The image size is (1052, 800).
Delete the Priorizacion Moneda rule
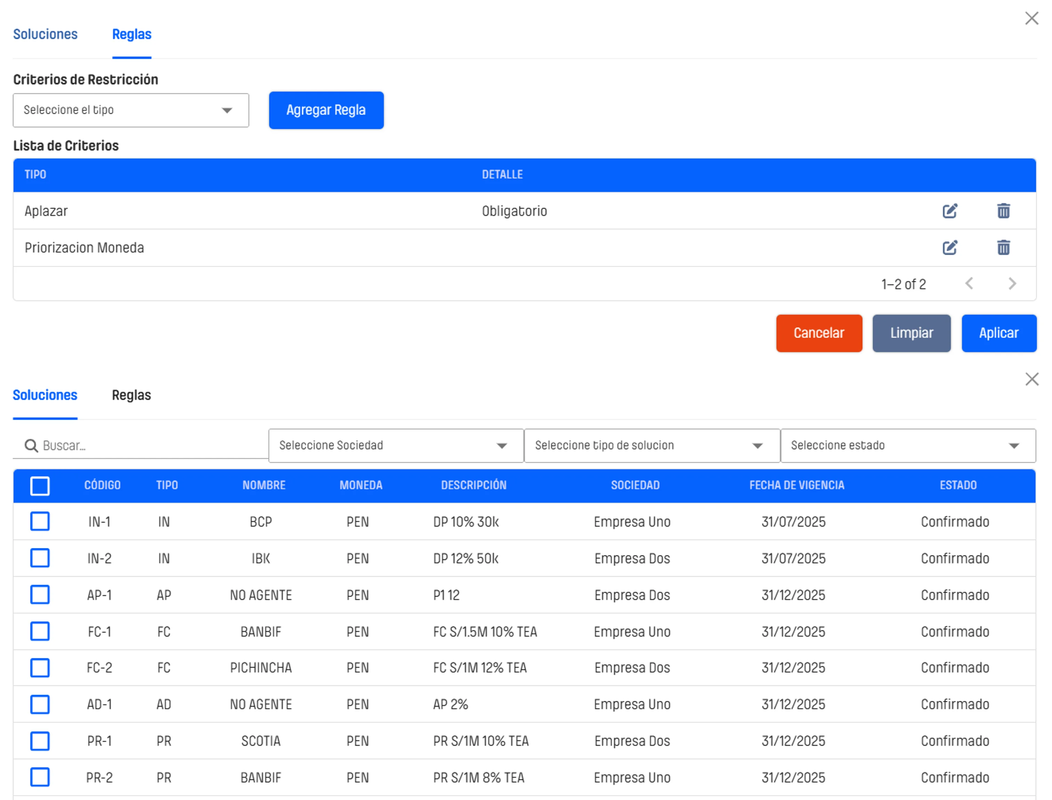1003,248
